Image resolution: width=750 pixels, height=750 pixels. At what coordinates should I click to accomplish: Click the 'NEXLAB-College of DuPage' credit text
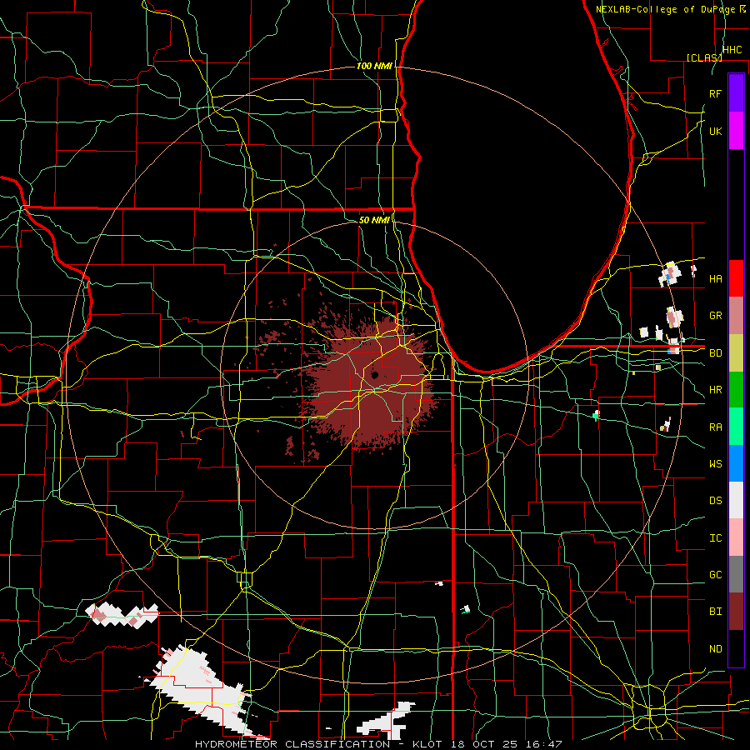(665, 9)
